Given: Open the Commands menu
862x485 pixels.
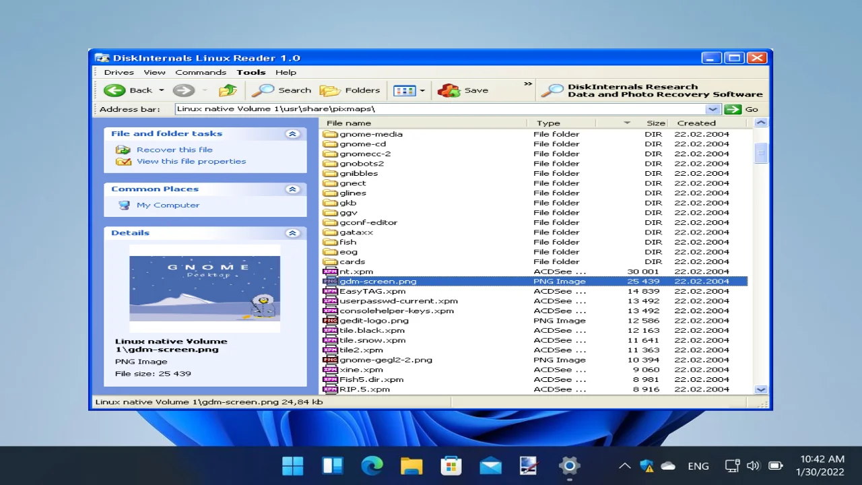Looking at the screenshot, I should point(201,72).
